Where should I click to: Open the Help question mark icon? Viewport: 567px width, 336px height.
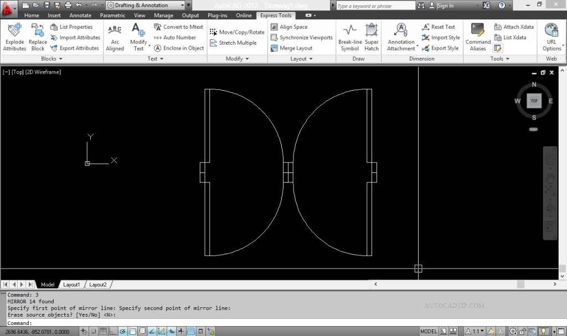point(502,6)
